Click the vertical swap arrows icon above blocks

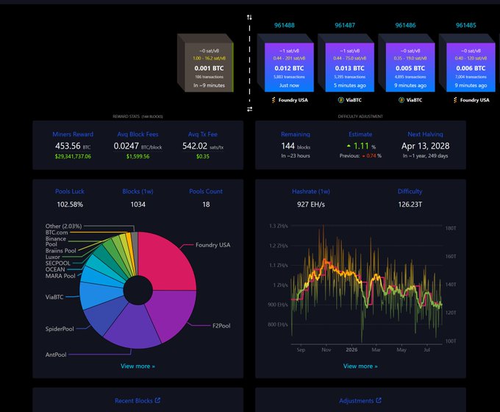point(249,17)
